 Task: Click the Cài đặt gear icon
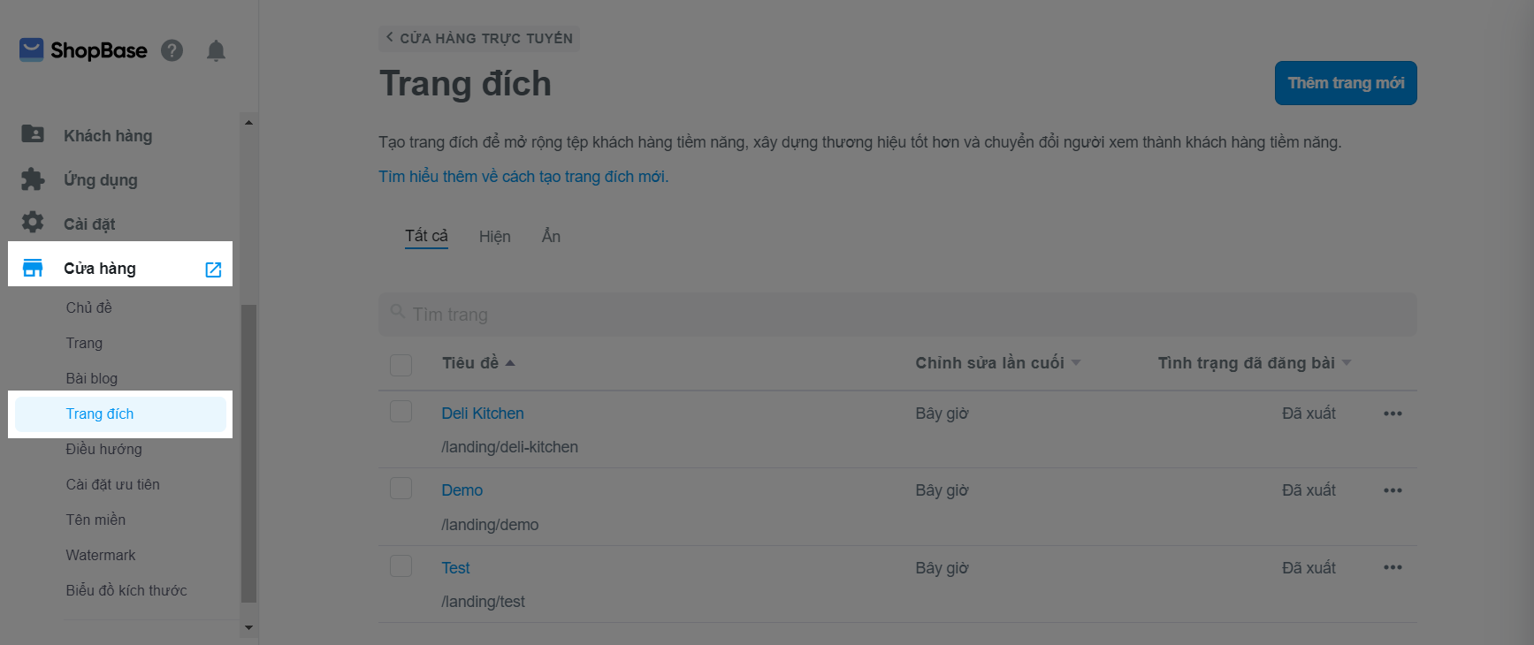click(33, 223)
